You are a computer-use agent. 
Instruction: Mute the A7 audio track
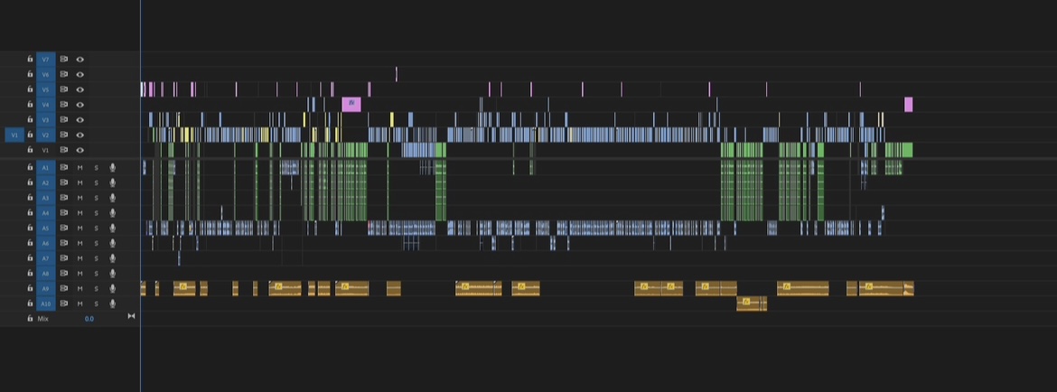[80, 258]
